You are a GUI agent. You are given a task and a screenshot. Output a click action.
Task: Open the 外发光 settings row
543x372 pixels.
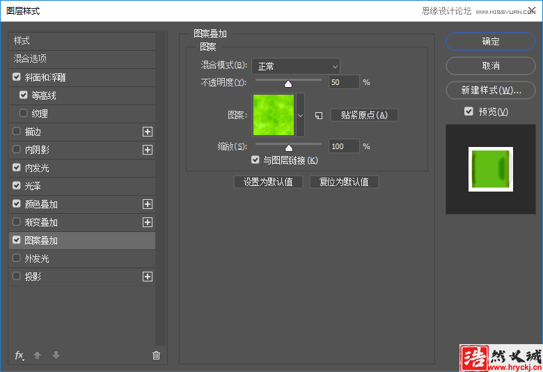click(x=82, y=258)
